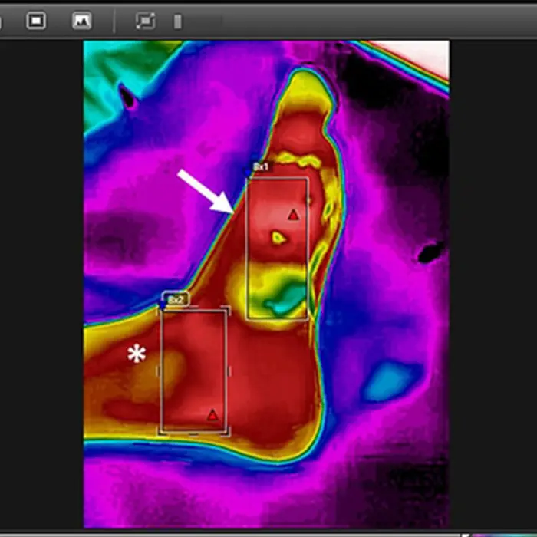This screenshot has height=537, width=537.
Task: Click the small yellow spot inside Bx1
Action: (x=278, y=239)
